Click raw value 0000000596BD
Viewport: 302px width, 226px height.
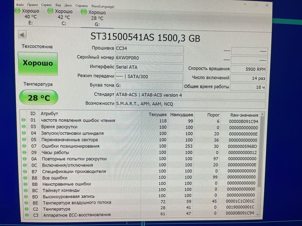point(242,147)
